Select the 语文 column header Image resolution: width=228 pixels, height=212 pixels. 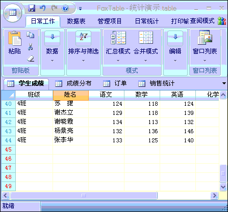pyautogui.click(x=106, y=95)
